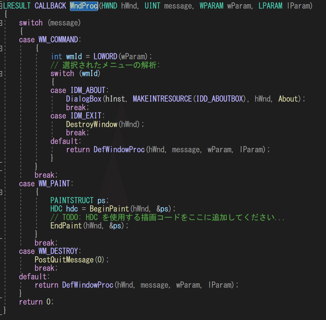Click the hInst argument in DialogBox
The width and height of the screenshot is (326, 320).
pos(115,99)
